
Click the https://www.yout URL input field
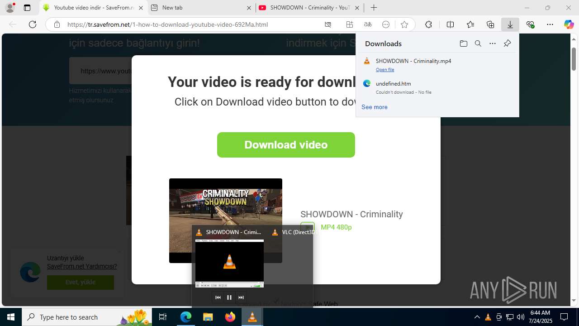[x=100, y=71]
